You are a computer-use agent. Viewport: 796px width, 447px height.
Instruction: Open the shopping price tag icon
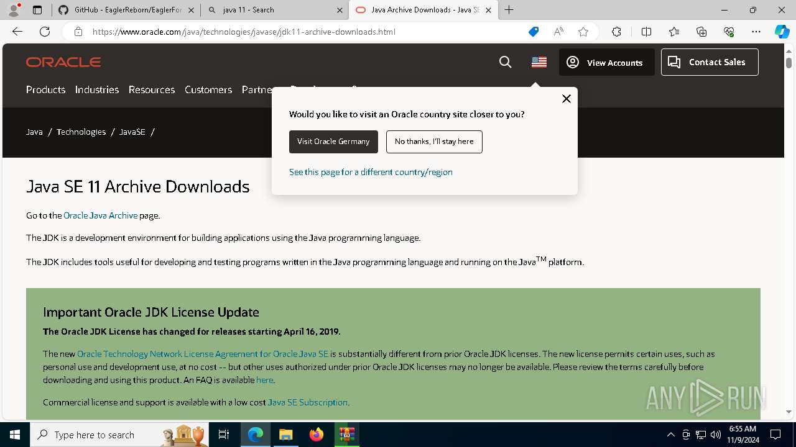point(533,32)
